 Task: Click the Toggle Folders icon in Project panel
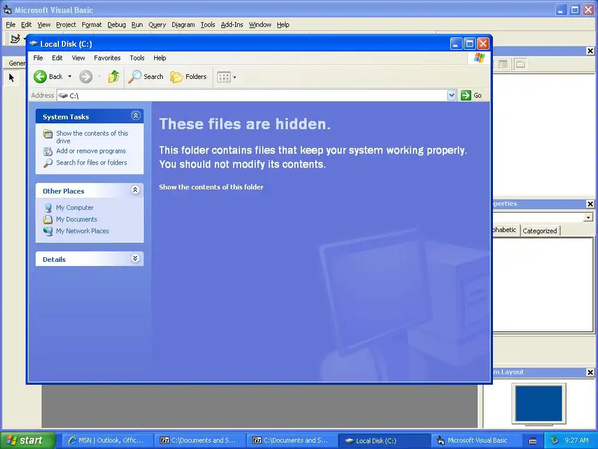520,64
